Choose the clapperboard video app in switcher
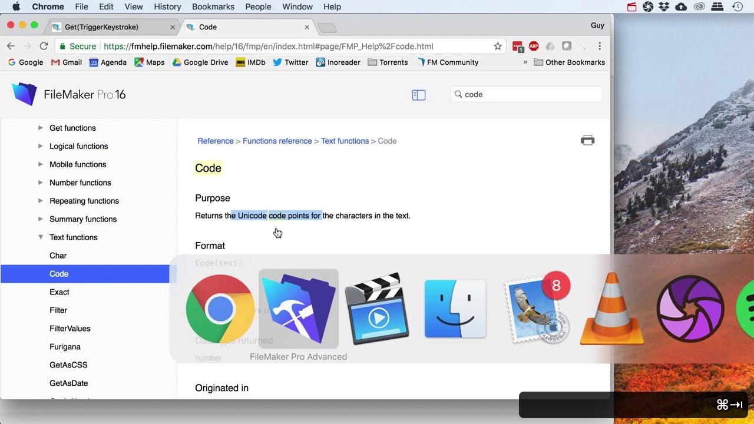 point(377,309)
